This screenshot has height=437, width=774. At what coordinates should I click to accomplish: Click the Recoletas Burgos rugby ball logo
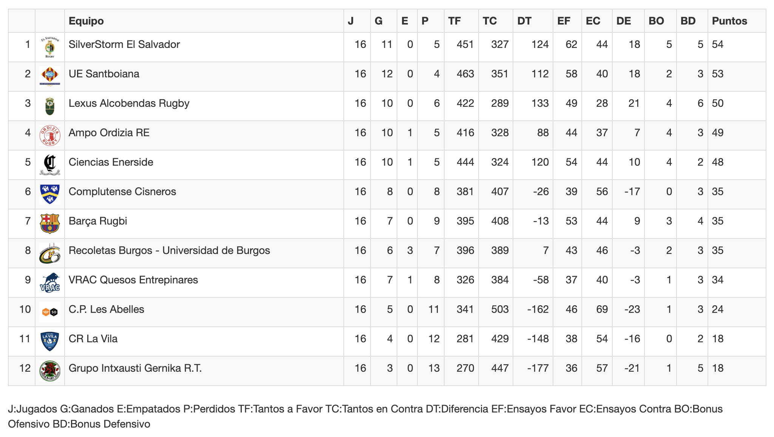click(50, 253)
